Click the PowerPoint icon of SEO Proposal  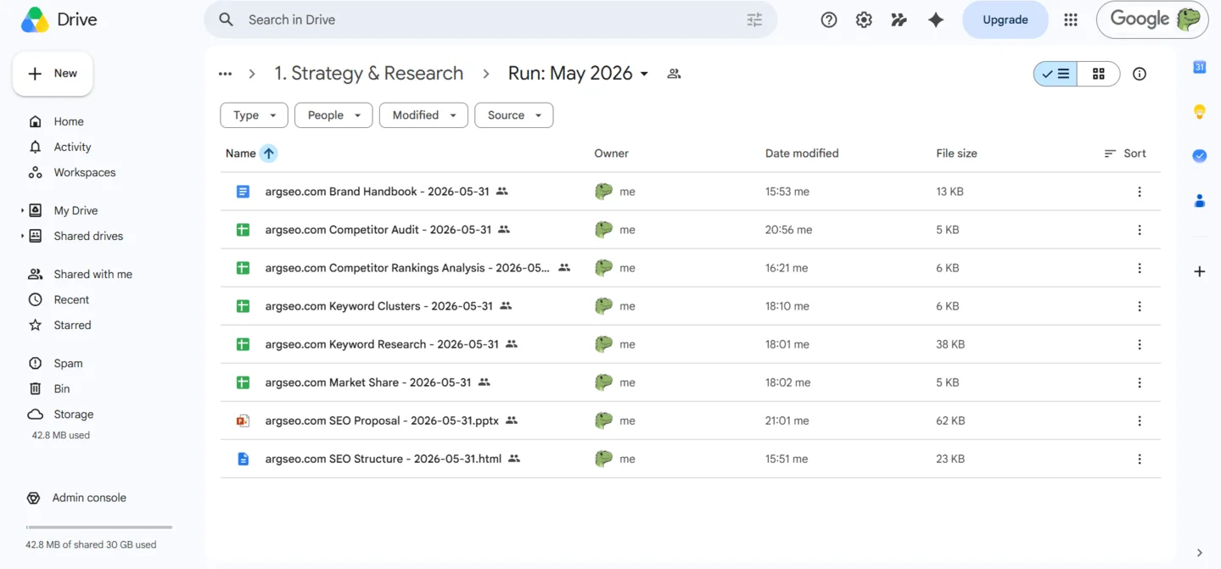243,421
